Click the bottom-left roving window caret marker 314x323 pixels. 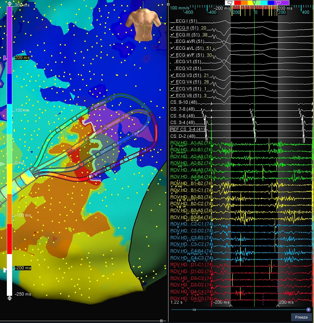point(231,306)
